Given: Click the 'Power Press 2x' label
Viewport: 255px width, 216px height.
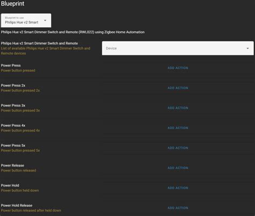Looking at the screenshot, I should [x=13, y=85].
